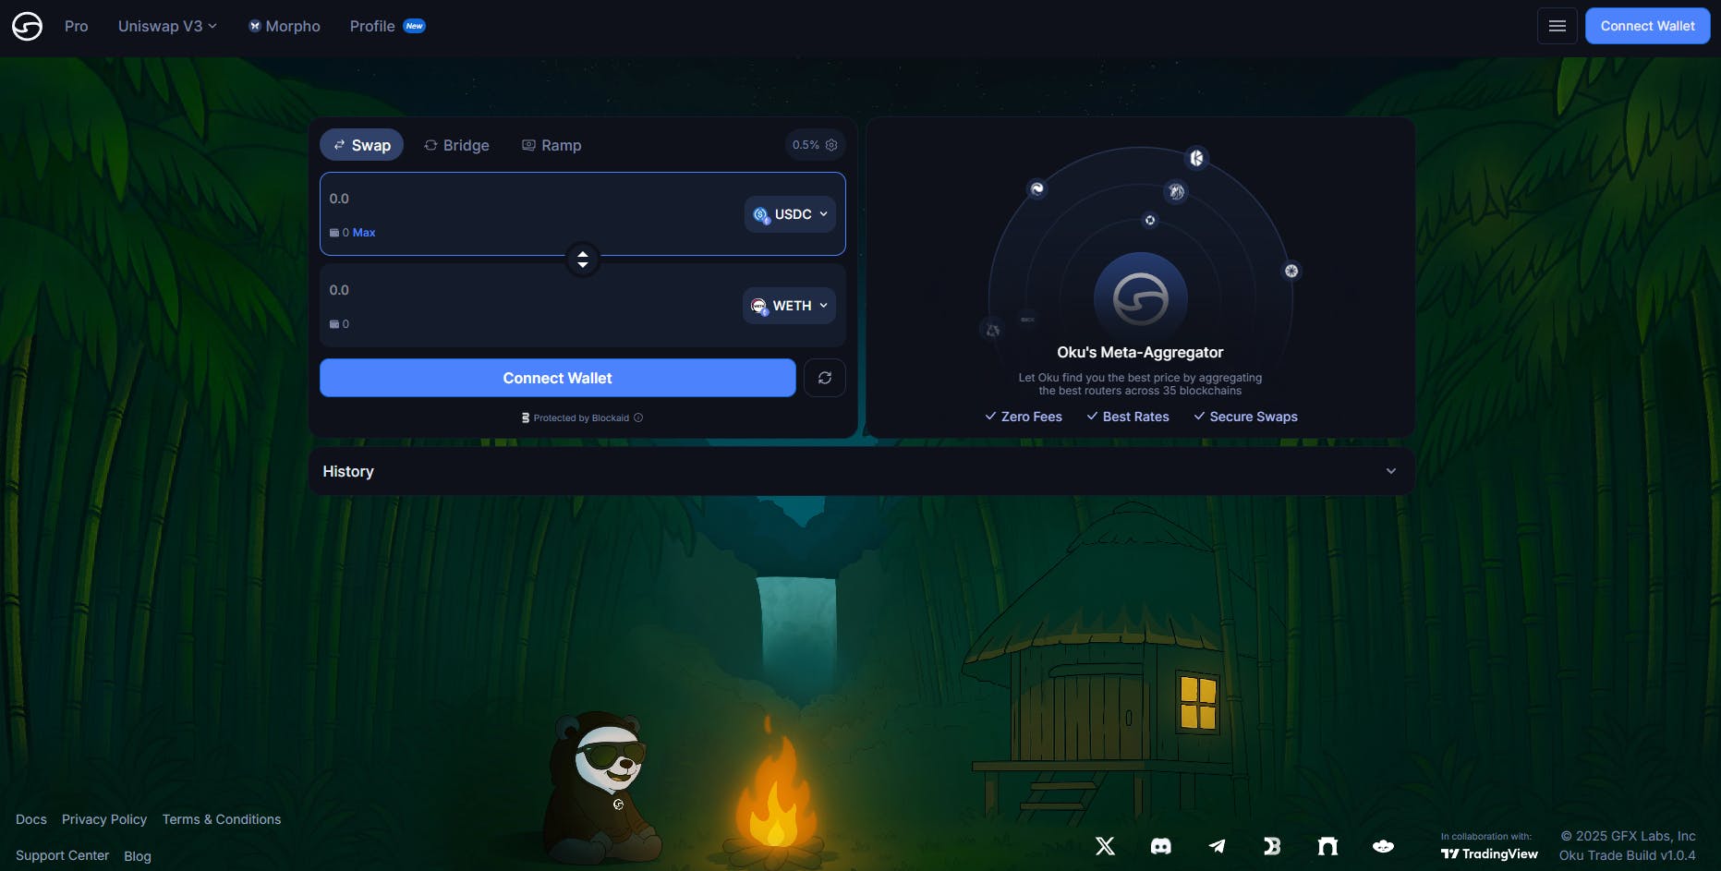Open the Oku logo home link
The width and height of the screenshot is (1721, 871).
point(27,26)
